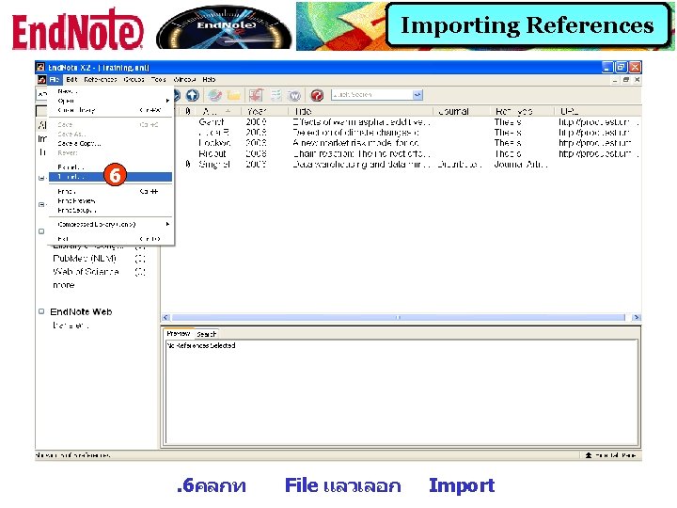This screenshot has width=677, height=508.
Task: Open the References menu
Action: (x=101, y=79)
